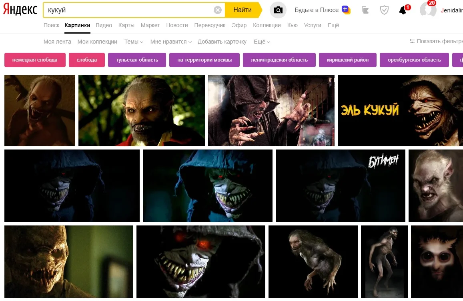Viewport: 463px width, 301px height.
Task: Open image search via the camera icon
Action: 278,10
